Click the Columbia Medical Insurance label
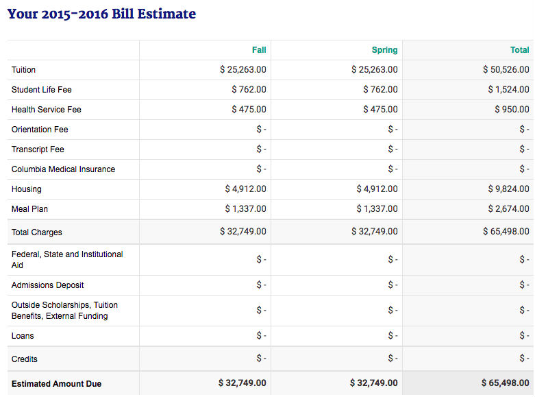The height and width of the screenshot is (397, 535). pyautogui.click(x=64, y=169)
